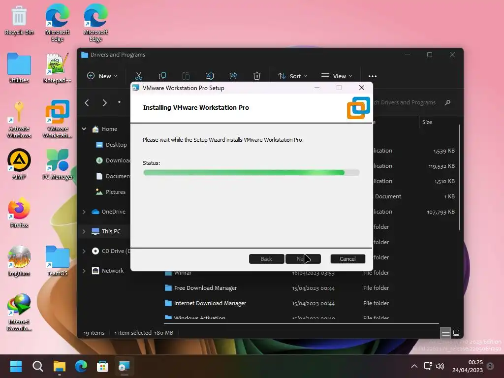Open the clock and date flyout
This screenshot has height=378, width=504.
coord(468,366)
